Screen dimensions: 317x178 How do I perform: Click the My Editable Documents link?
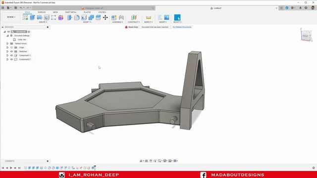coord(182,27)
